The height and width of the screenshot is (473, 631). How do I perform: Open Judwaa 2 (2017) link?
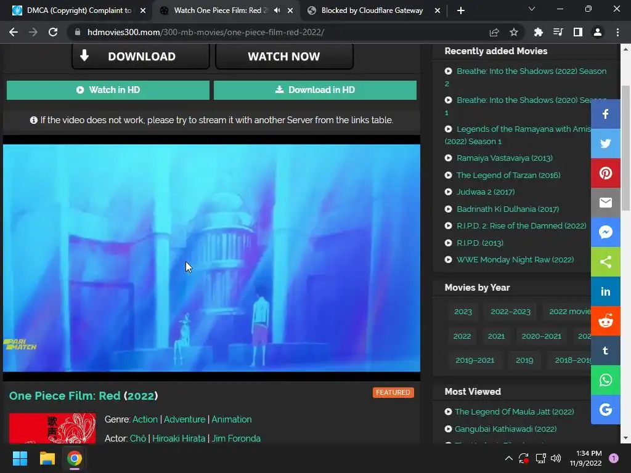pyautogui.click(x=486, y=192)
